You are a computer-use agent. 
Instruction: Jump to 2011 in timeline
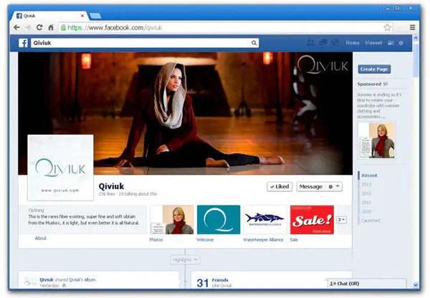[366, 203]
